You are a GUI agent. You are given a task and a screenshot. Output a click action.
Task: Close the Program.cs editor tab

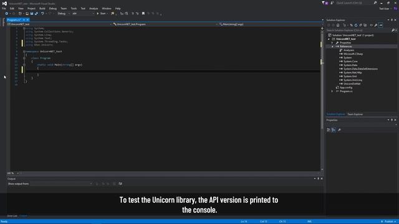[27, 20]
